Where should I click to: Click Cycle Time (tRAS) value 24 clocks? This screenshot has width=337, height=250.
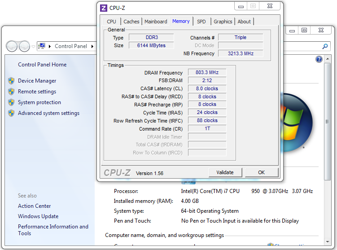(207, 112)
